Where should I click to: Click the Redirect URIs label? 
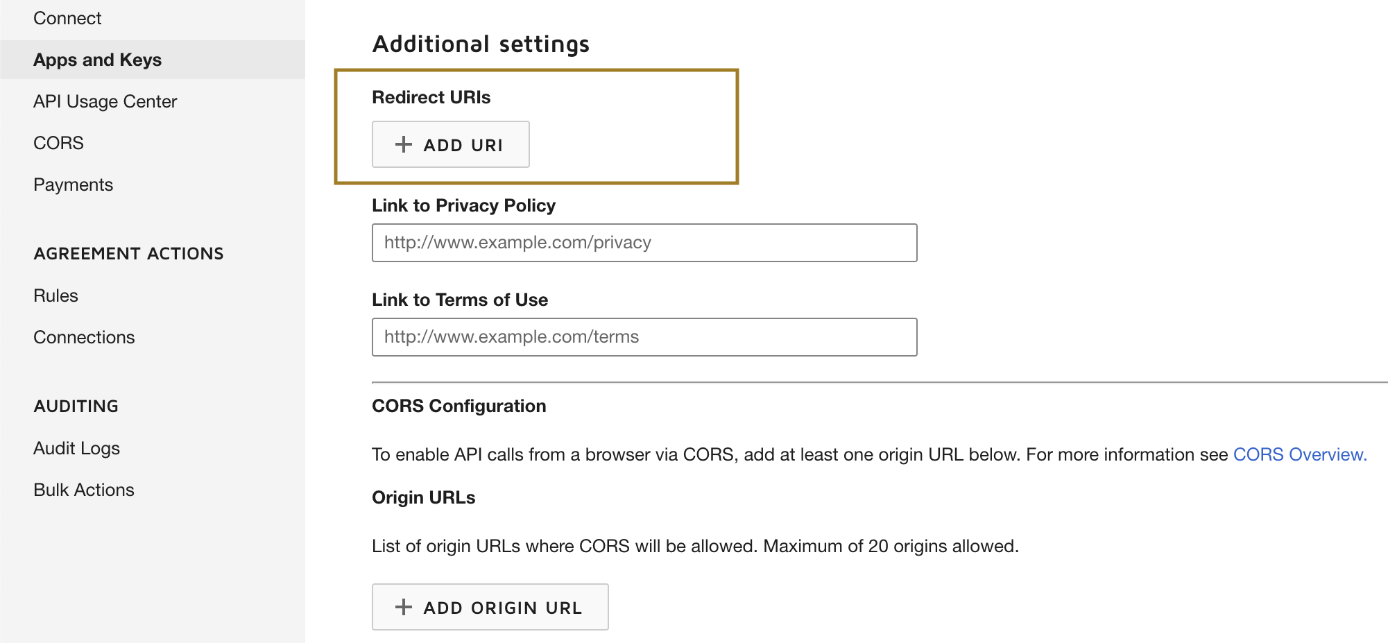(431, 97)
